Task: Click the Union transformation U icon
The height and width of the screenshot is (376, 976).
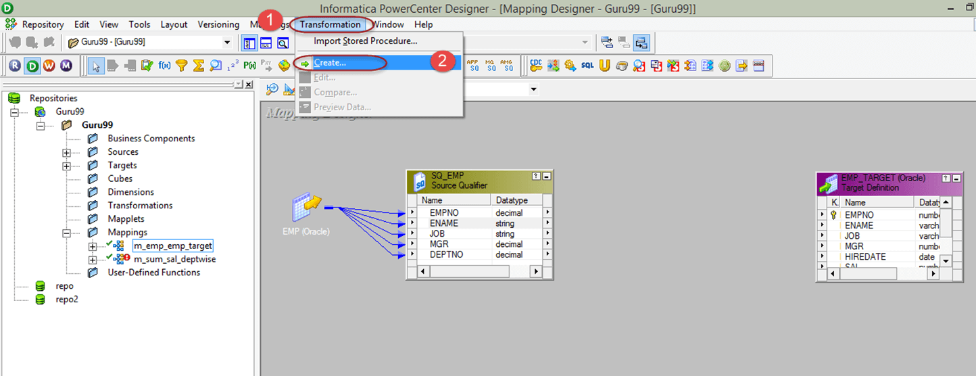Action: (604, 66)
